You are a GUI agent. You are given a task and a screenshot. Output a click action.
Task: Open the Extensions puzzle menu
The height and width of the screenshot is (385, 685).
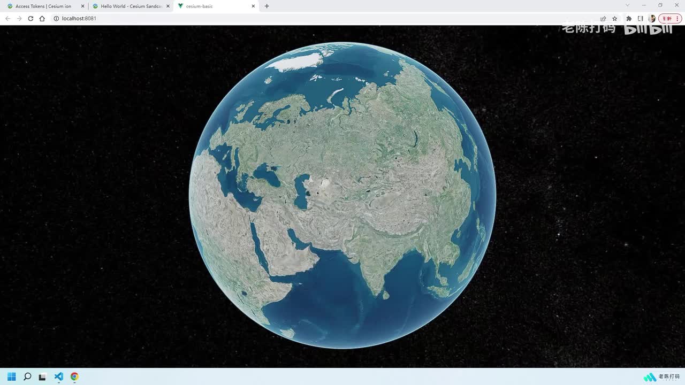(x=629, y=18)
